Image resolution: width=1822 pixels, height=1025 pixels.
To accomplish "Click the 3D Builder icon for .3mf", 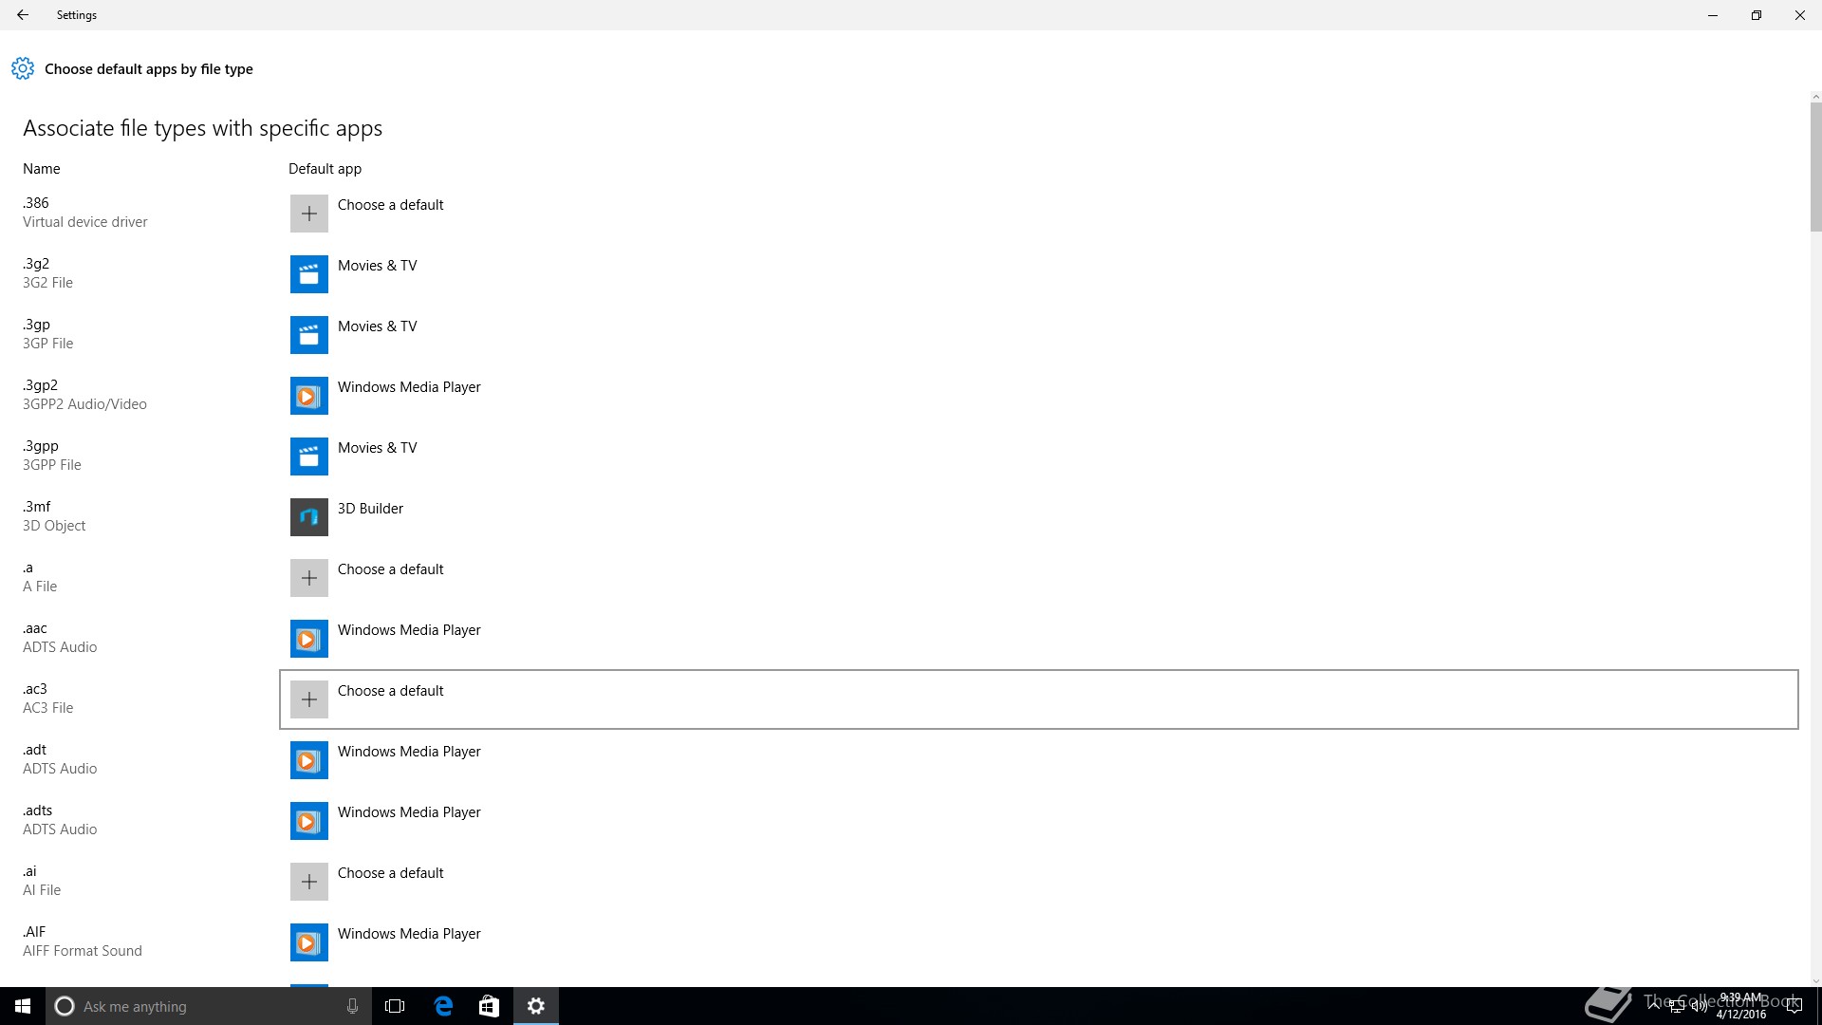I will (x=309, y=517).
